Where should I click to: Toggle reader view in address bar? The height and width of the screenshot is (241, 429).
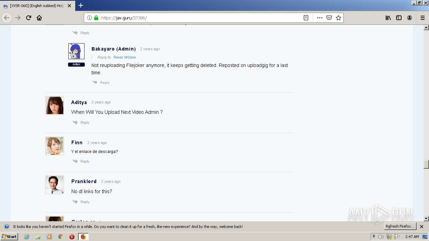(x=306, y=18)
